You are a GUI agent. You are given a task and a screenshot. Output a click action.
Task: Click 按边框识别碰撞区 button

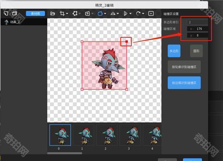(x=184, y=83)
